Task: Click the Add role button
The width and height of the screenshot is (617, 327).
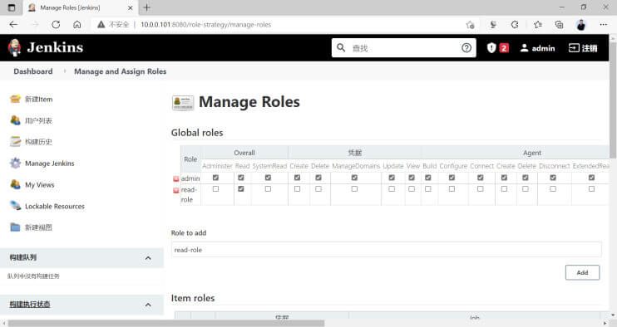Action: 582,272
